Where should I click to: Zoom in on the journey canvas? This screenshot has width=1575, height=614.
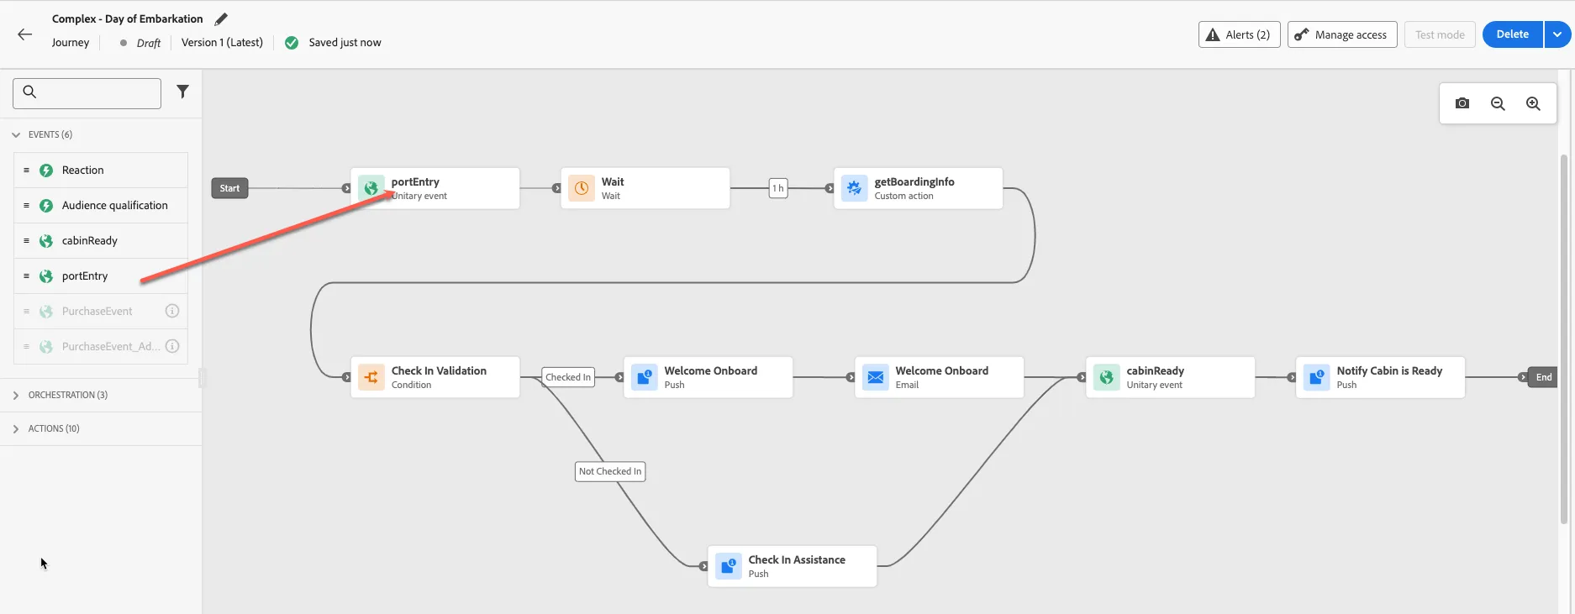click(1533, 103)
